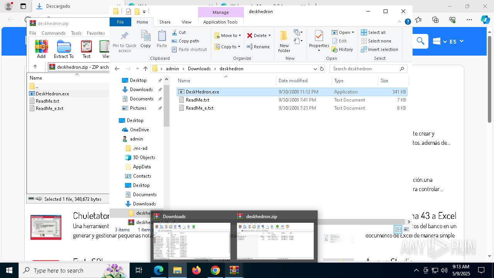This screenshot has height=278, width=494.
Task: Open the Open button dropdown arrow
Action: [x=353, y=32]
